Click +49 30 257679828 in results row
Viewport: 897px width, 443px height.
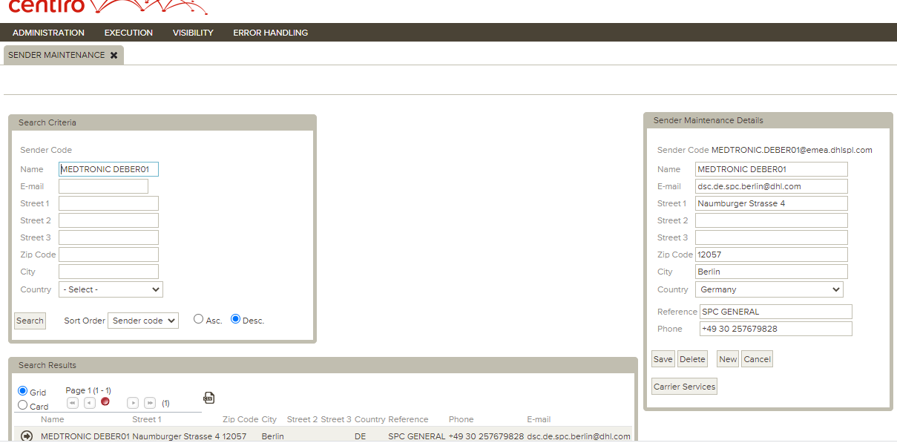pyautogui.click(x=486, y=436)
